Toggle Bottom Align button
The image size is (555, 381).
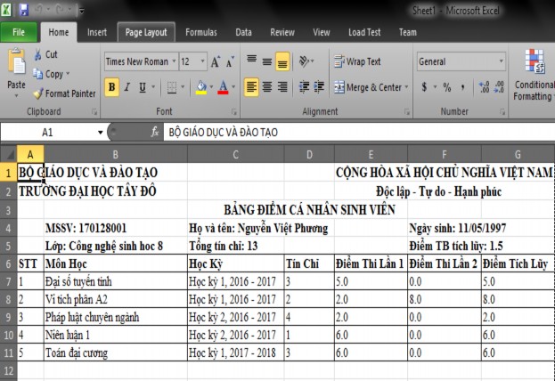pos(282,61)
